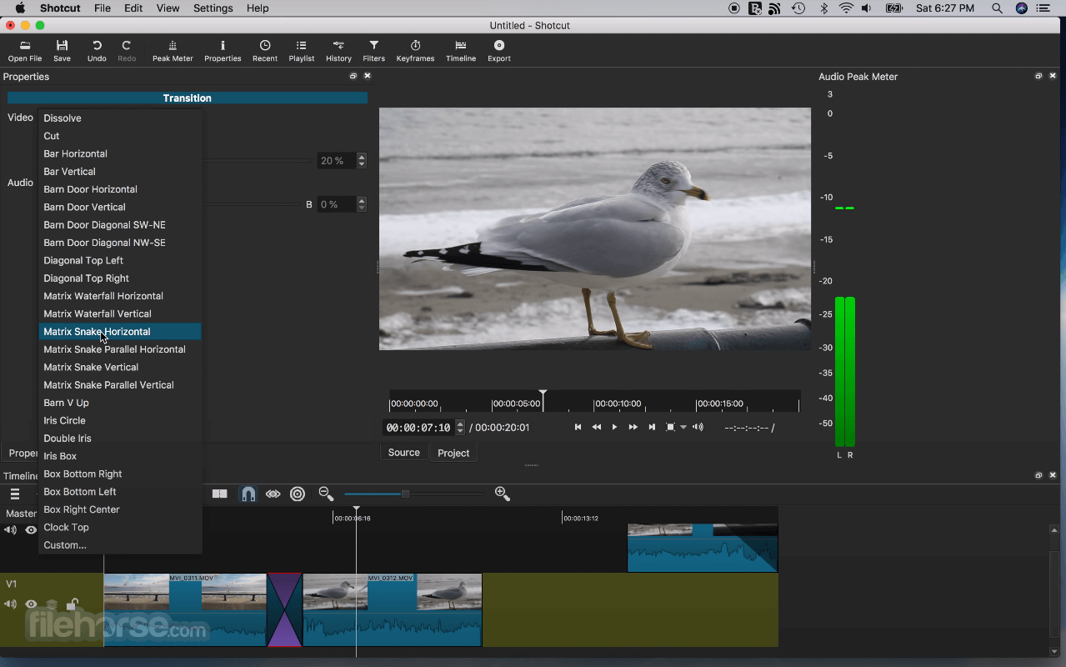
Task: Pick Iris Circle from transition list
Action: tap(120, 420)
